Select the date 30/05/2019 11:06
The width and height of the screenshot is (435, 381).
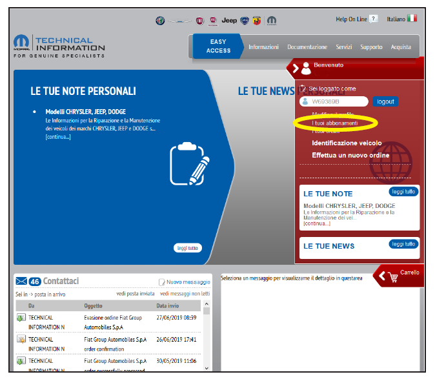tap(176, 361)
